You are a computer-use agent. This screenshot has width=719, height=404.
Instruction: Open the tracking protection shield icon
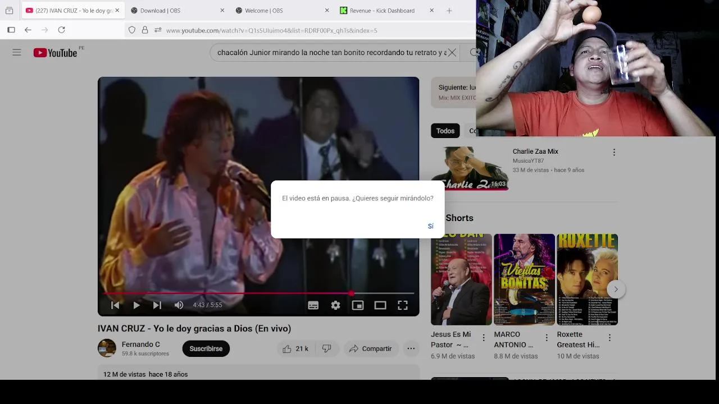(x=132, y=30)
